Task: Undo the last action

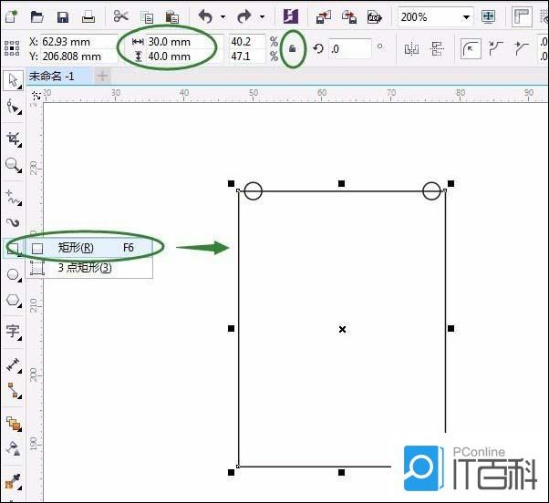Action: click(205, 16)
